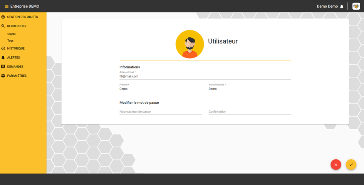
Task: Click the Demandes chat icon
Action: (3, 66)
